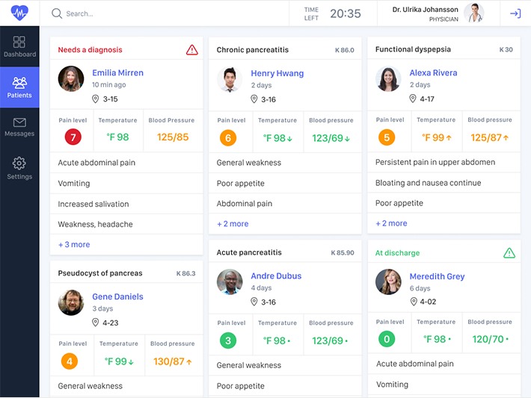Viewport: 531px width, 398px height.
Task: Click Alexa Rivera's pain level 5 badge
Action: [x=387, y=137]
